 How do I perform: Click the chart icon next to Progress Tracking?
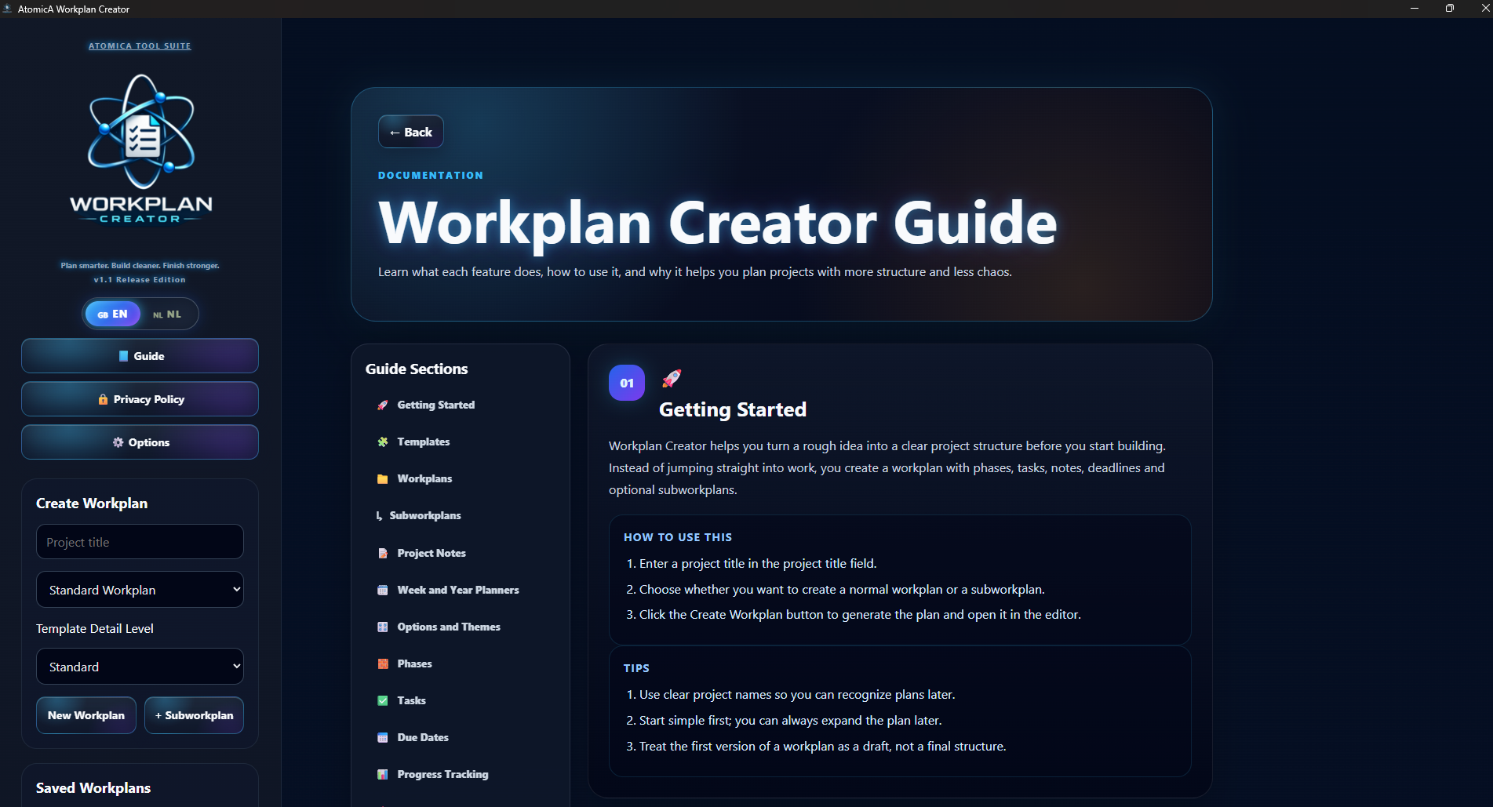point(383,775)
